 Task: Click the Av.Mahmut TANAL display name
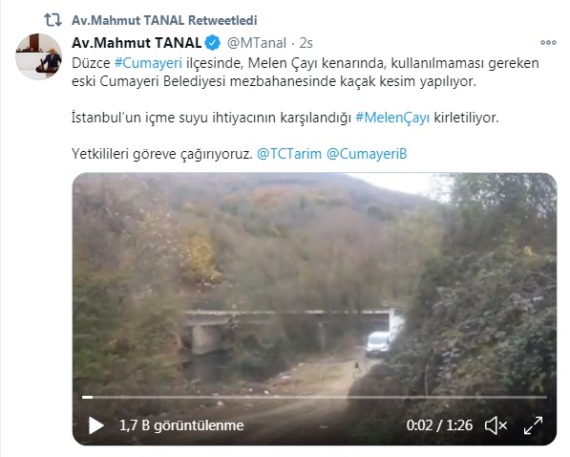pos(137,43)
